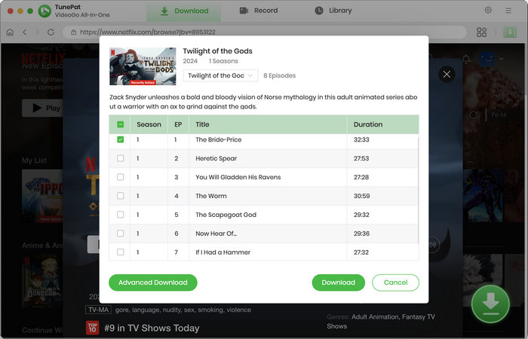Click the TunePat app logo

pos(45,11)
